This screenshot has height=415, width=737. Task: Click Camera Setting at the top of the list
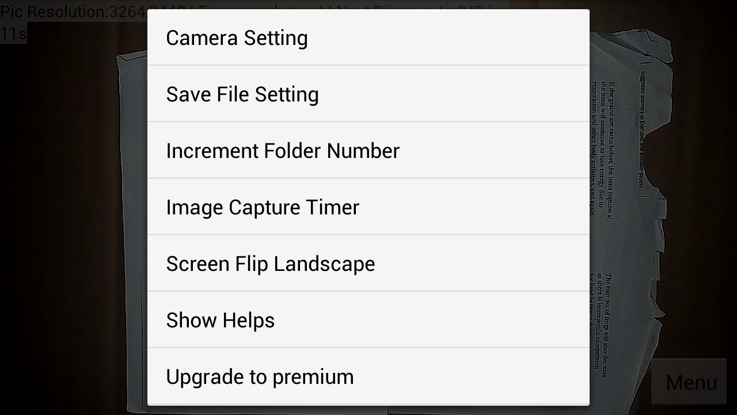tap(237, 37)
